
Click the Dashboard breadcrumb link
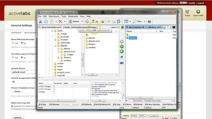click(x=16, y=33)
